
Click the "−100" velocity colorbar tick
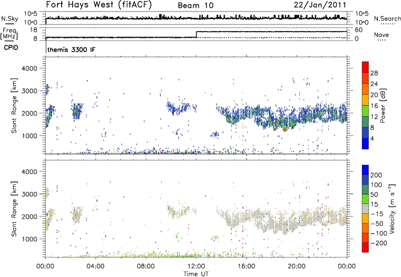coord(379,233)
